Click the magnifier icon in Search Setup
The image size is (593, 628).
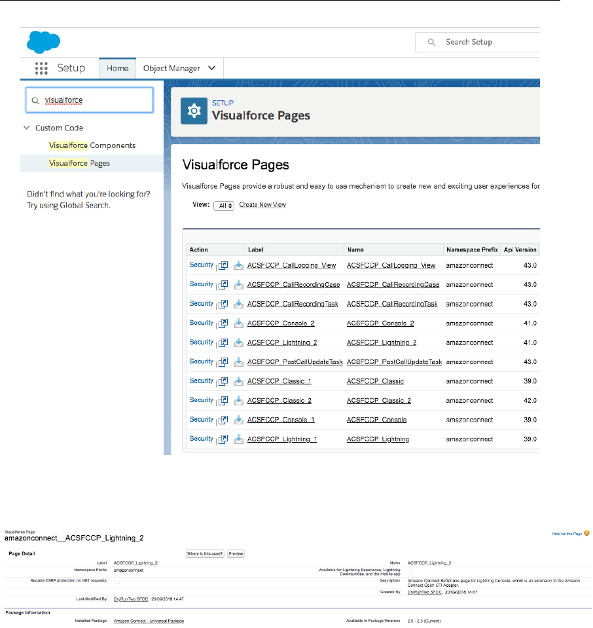coord(431,42)
